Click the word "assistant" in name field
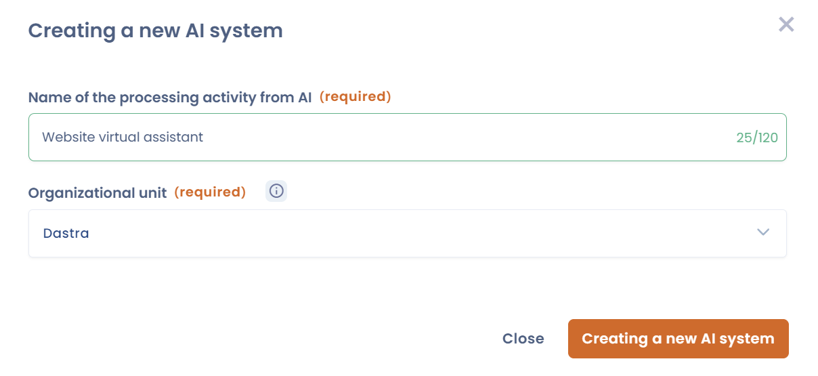Image resolution: width=818 pixels, height=376 pixels. (x=175, y=137)
